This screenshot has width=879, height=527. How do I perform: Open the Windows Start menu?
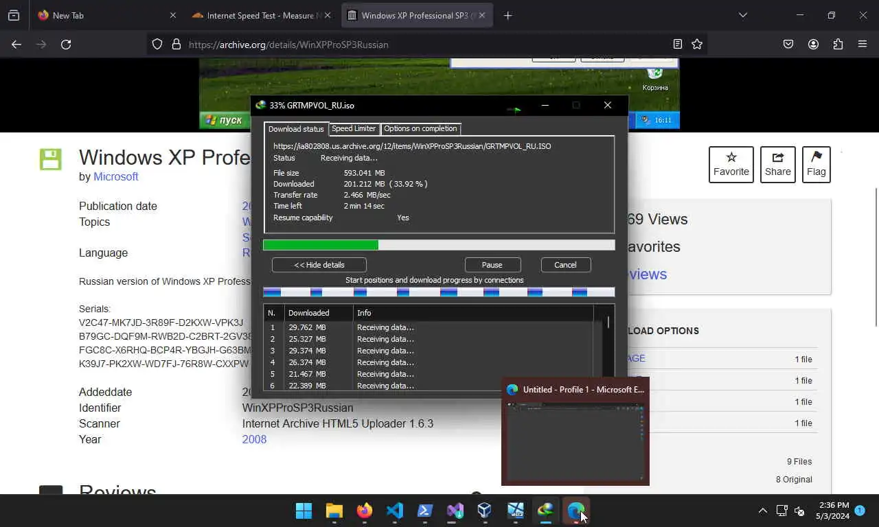tap(304, 511)
